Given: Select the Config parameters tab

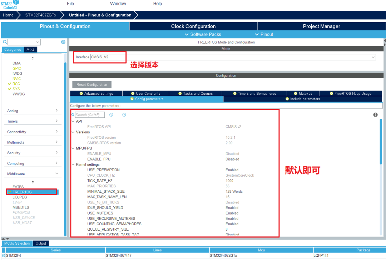Looking at the screenshot, I should [147, 99].
